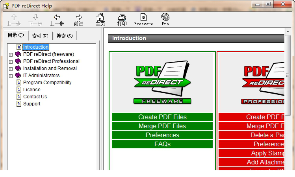The image size is (295, 177).
Task: Click the Installation and Removal book icon
Action: point(18,68)
